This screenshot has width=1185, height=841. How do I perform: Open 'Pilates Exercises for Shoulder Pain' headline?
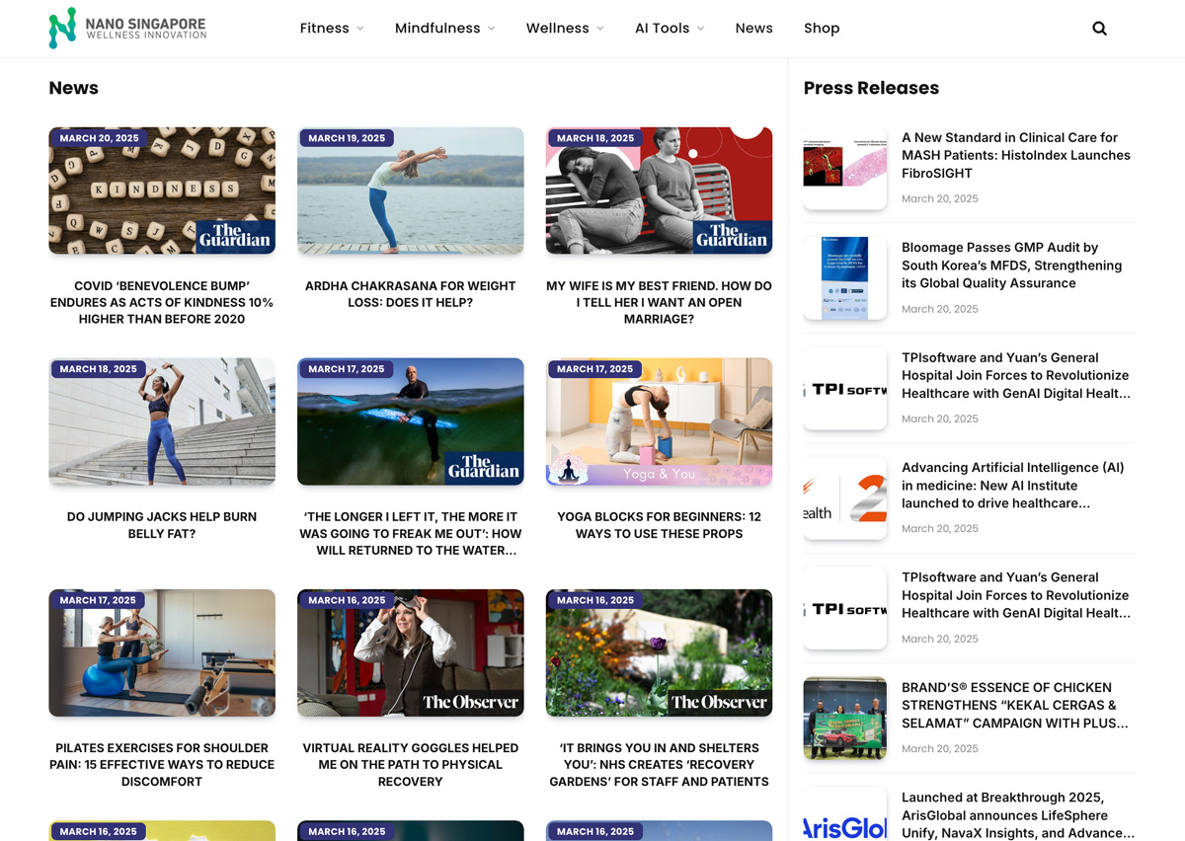click(x=162, y=764)
